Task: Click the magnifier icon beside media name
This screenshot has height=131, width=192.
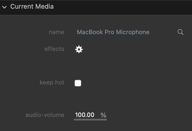Action: pyautogui.click(x=180, y=32)
